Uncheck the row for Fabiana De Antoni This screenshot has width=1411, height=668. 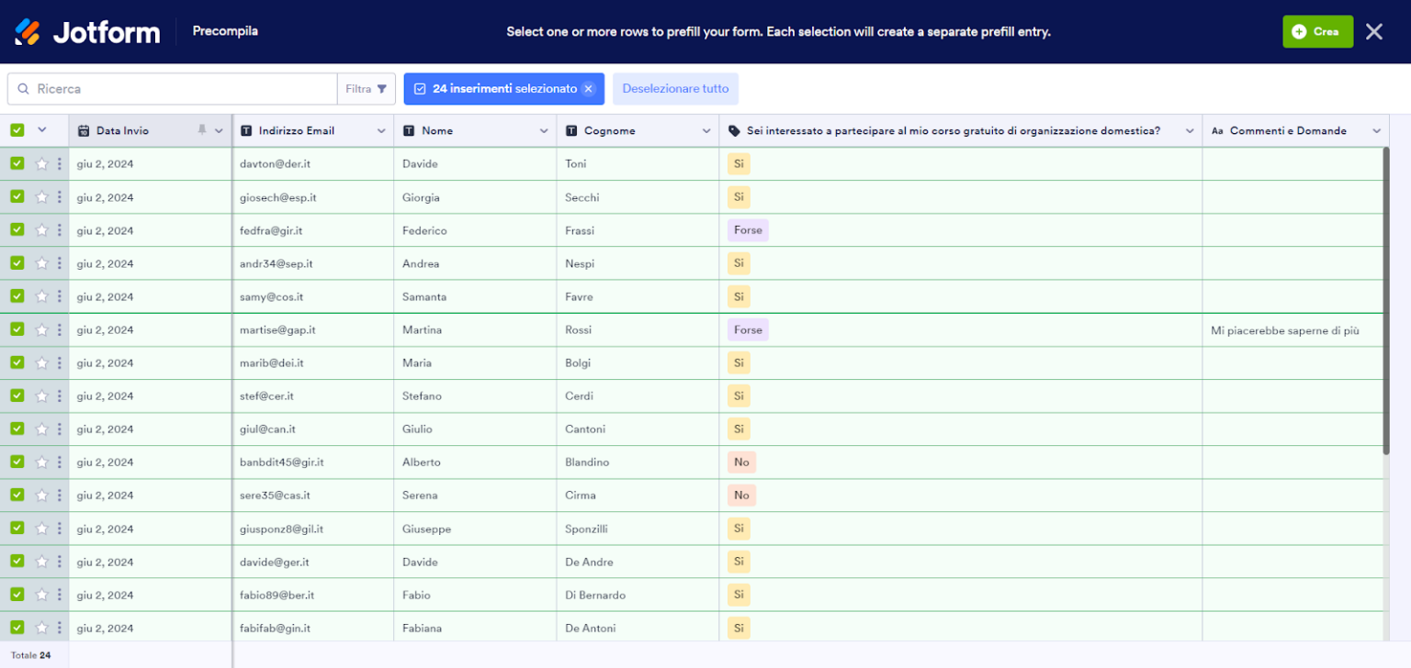[17, 628]
